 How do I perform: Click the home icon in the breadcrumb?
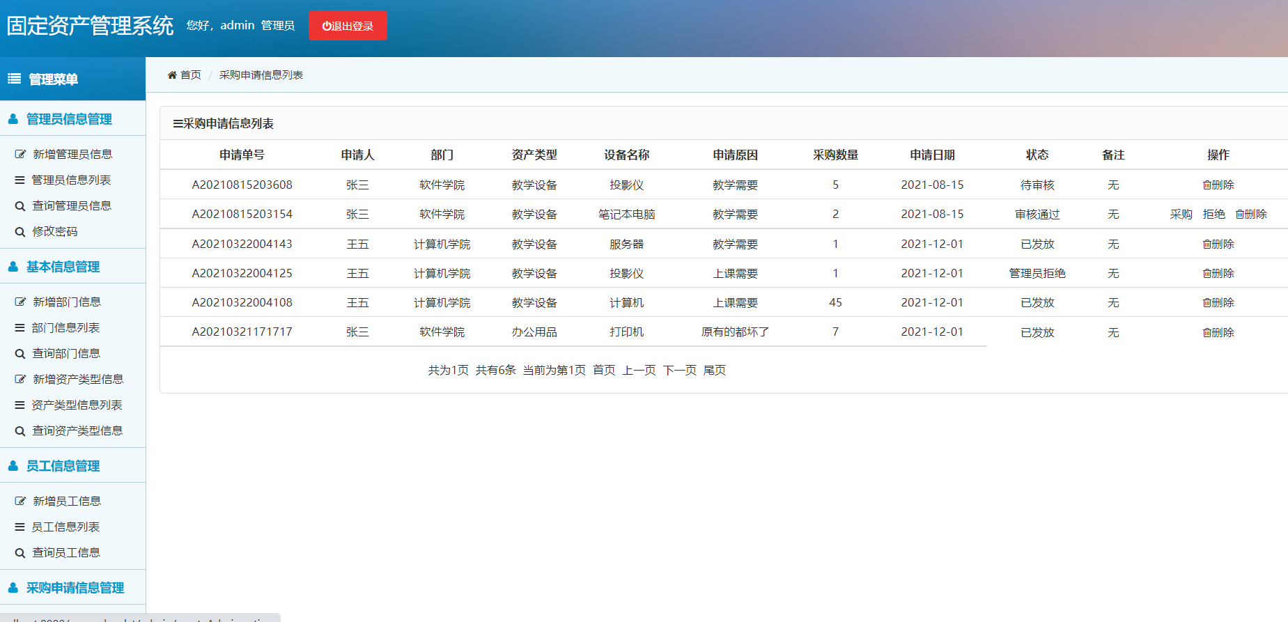click(172, 75)
